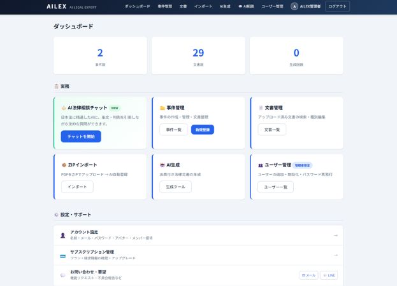Screen dimensions: 397x286
Task: Click the card icon beside サブスクリプション管理
Action: pos(62,255)
